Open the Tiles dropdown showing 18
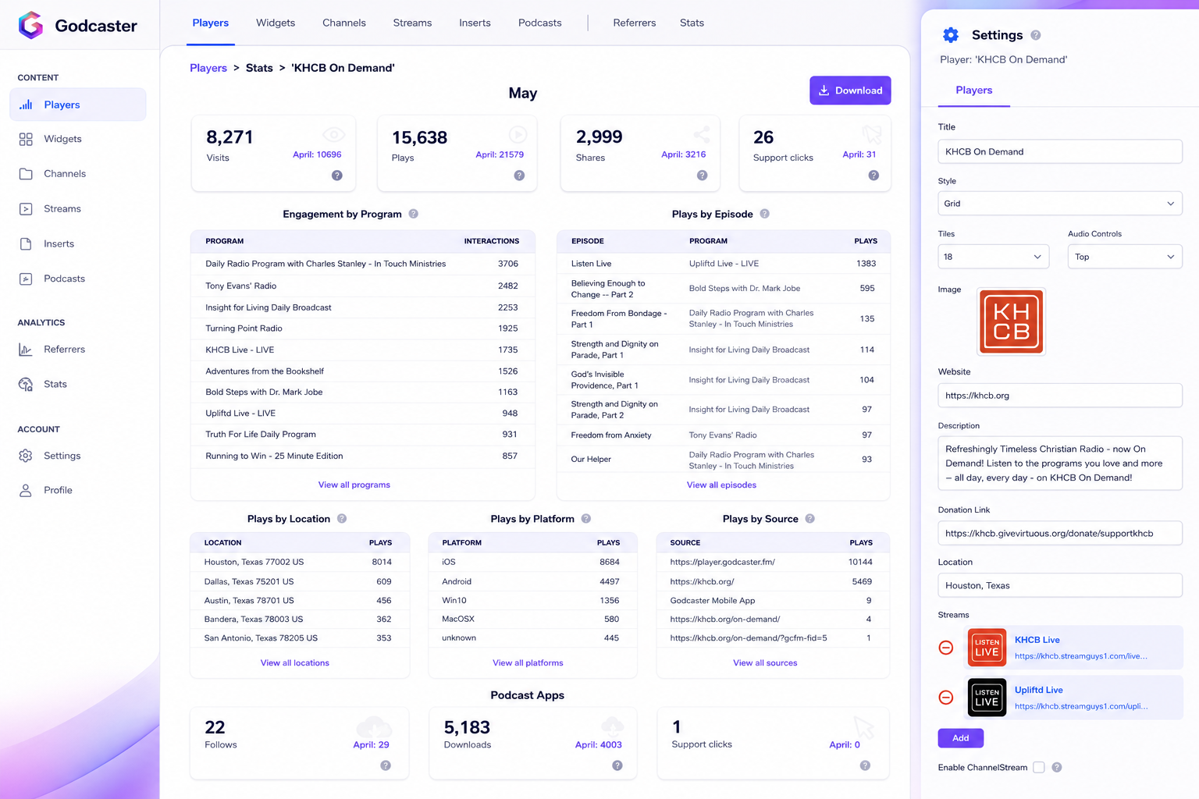The image size is (1199, 799). coord(994,257)
